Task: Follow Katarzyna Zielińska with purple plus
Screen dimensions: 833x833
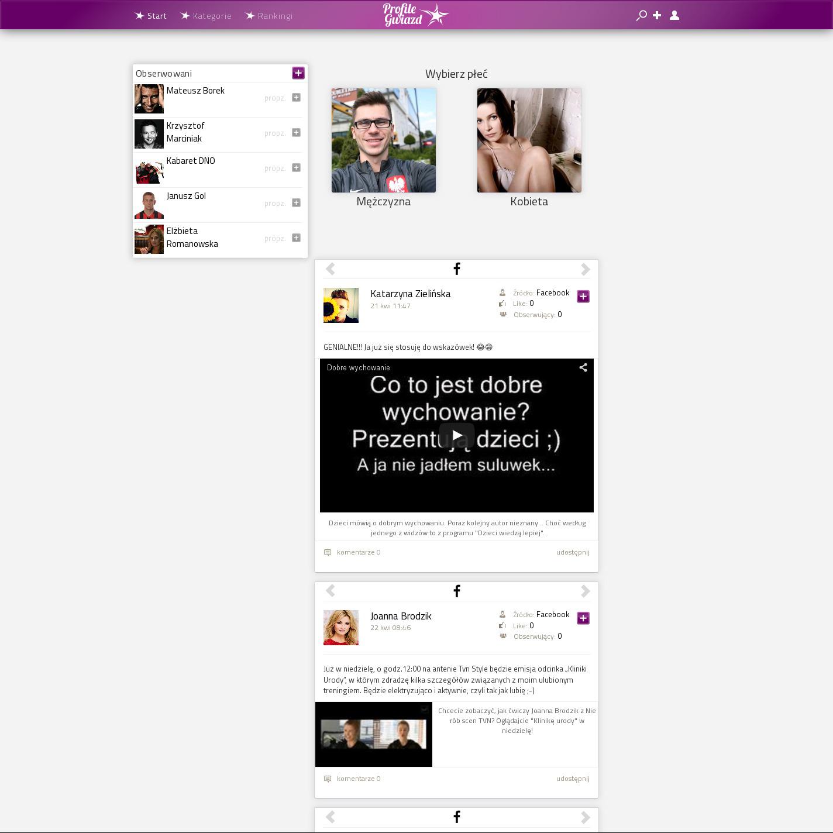Action: [x=583, y=297]
